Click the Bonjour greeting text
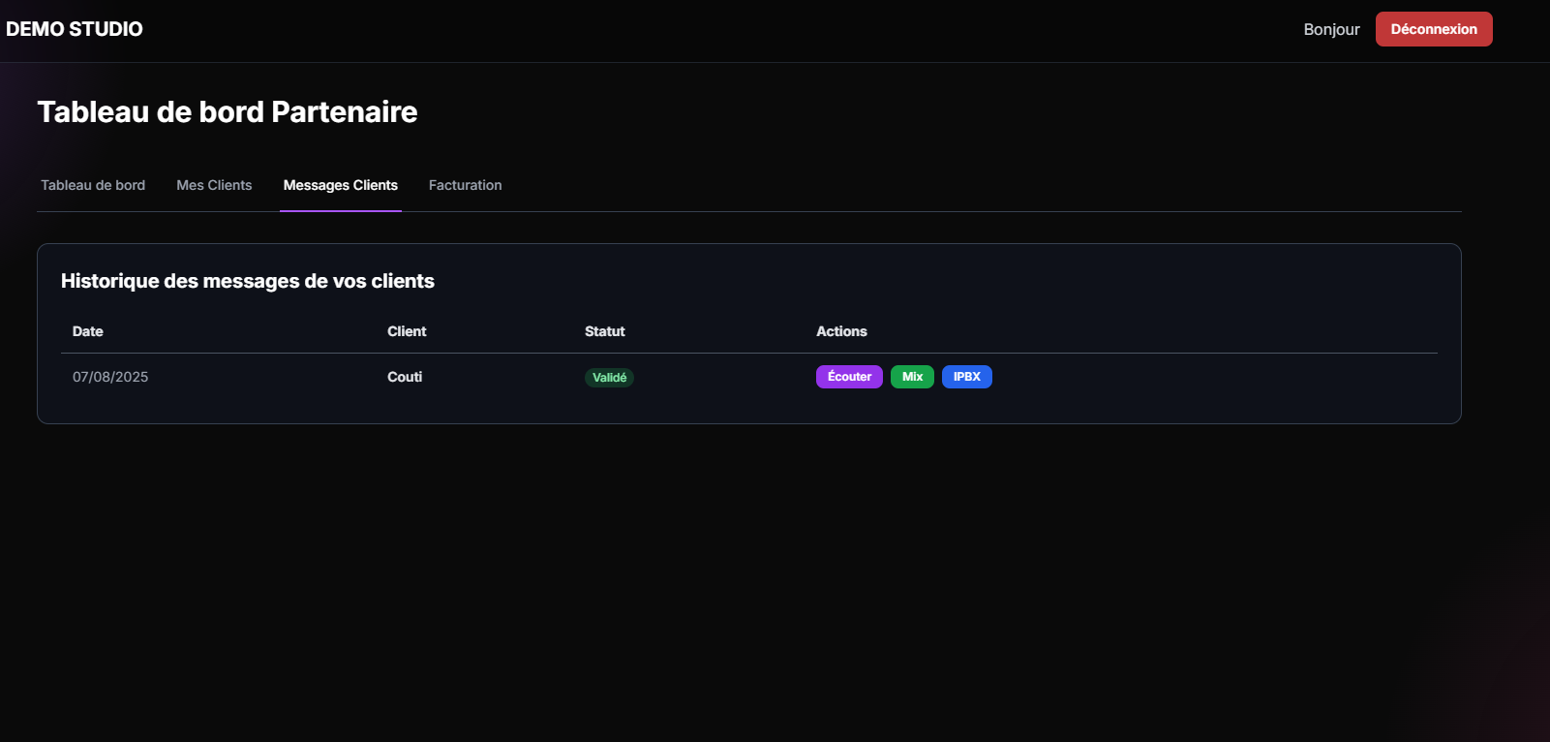This screenshot has width=1550, height=742. [1331, 29]
